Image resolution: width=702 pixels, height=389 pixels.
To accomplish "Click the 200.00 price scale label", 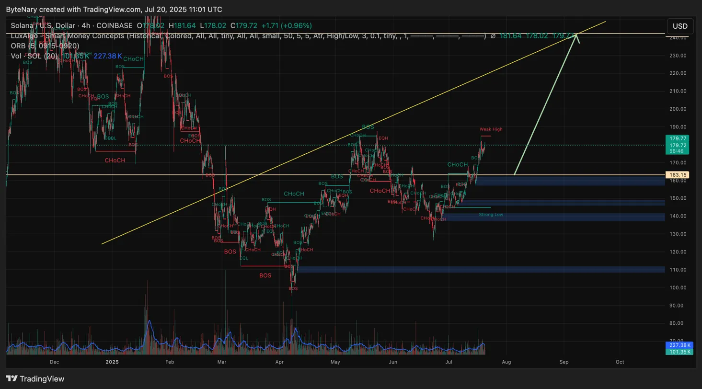I will point(676,109).
